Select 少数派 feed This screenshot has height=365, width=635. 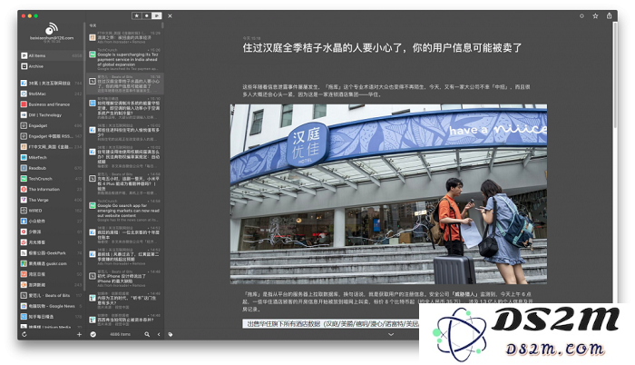pyautogui.click(x=52, y=232)
